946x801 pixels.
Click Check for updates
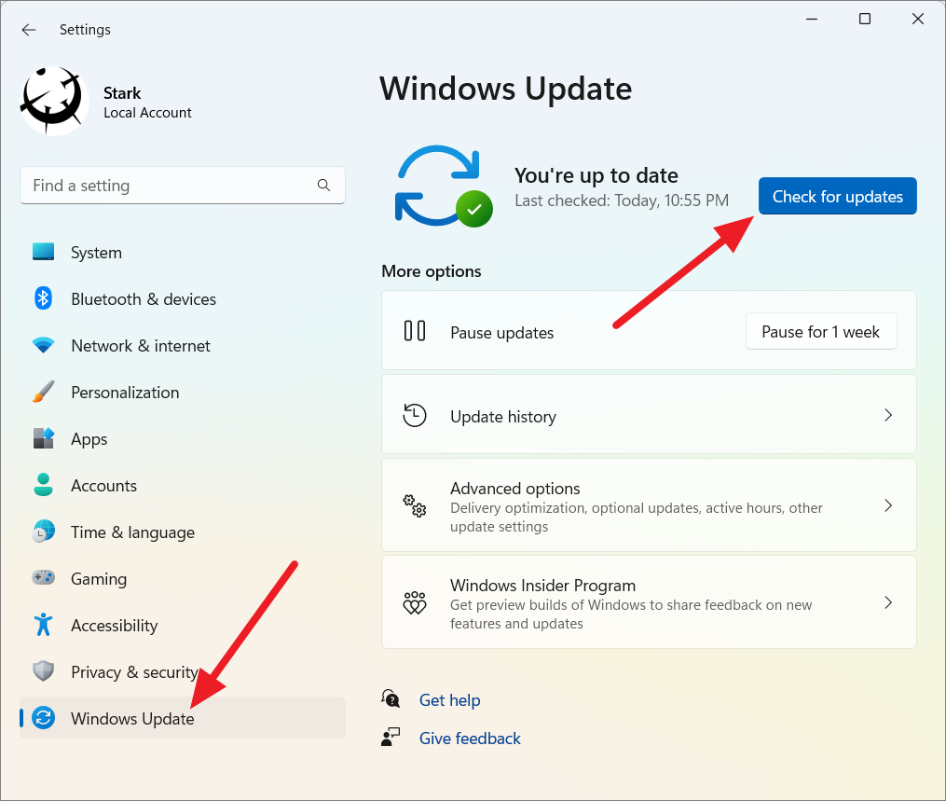pyautogui.click(x=836, y=196)
